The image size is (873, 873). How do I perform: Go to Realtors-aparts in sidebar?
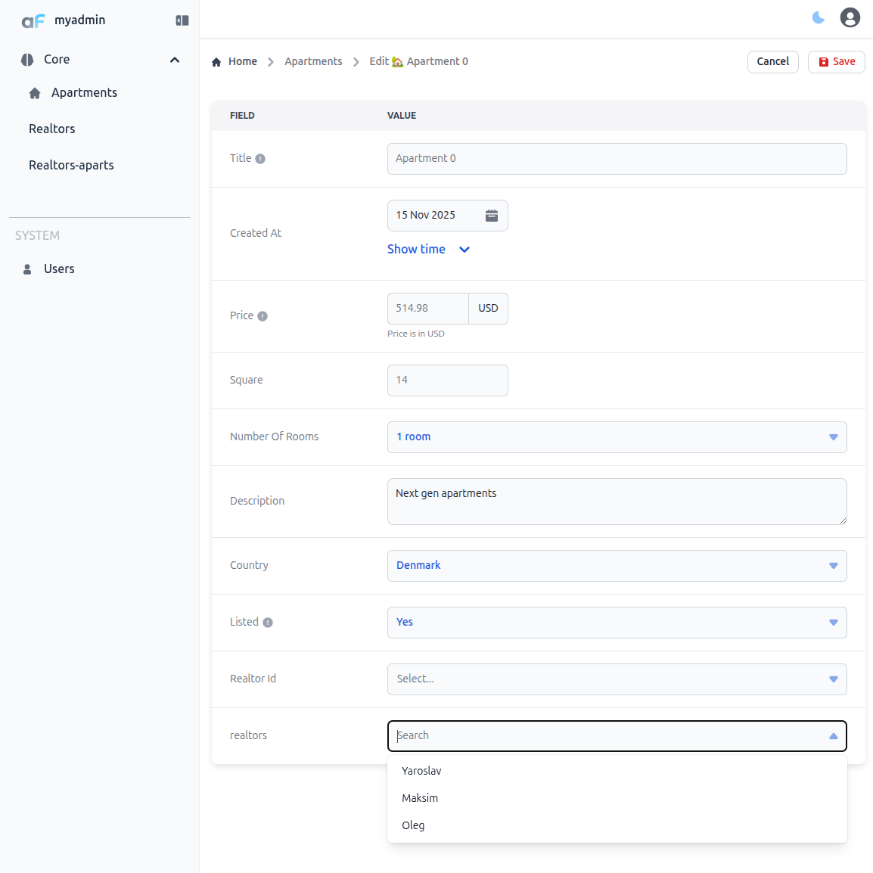tap(71, 165)
